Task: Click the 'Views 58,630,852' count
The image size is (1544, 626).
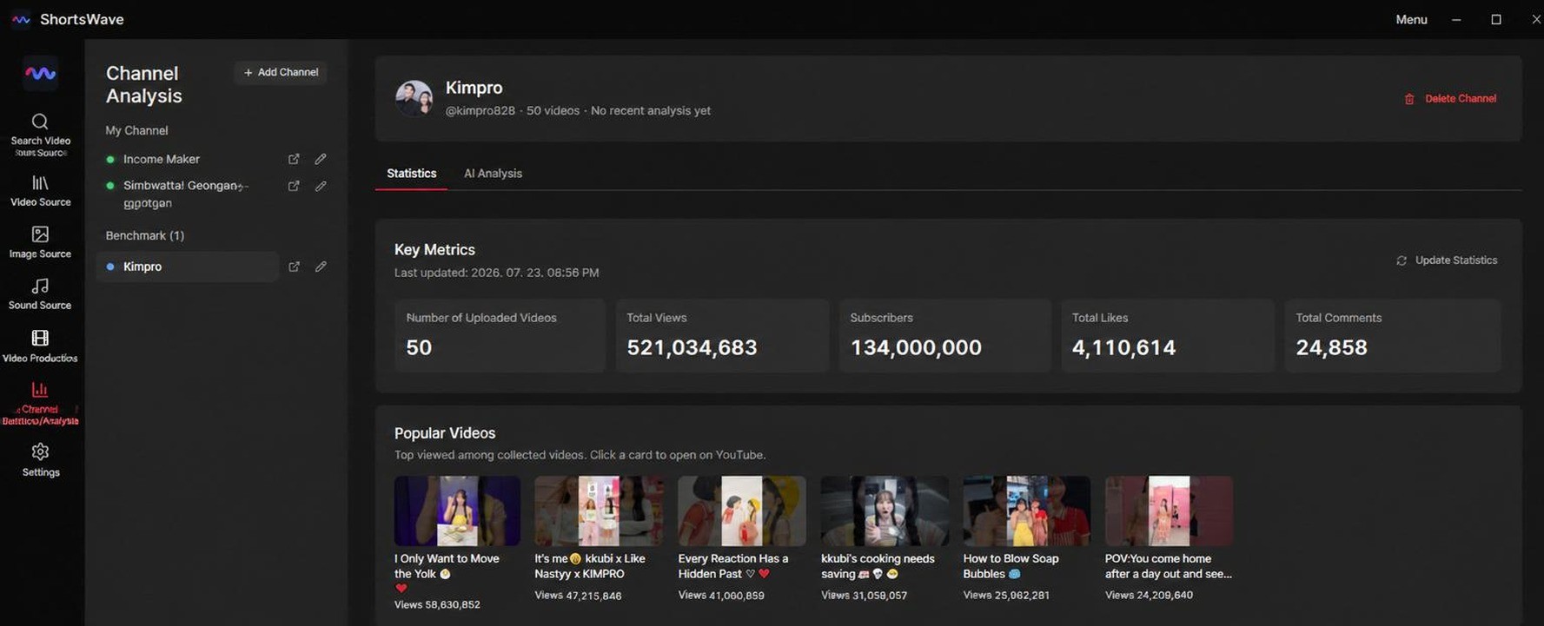Action: pyautogui.click(x=437, y=604)
